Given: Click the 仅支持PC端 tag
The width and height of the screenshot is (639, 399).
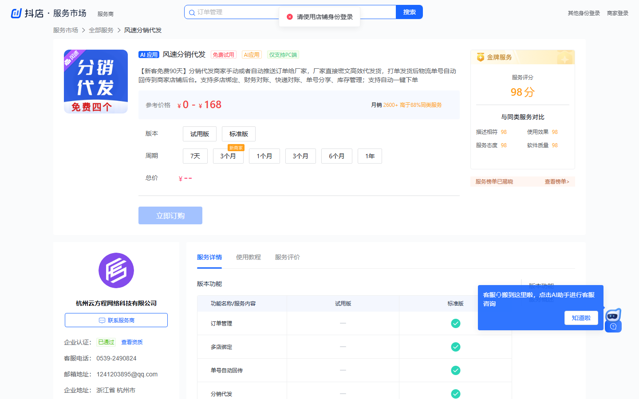Looking at the screenshot, I should tap(283, 55).
